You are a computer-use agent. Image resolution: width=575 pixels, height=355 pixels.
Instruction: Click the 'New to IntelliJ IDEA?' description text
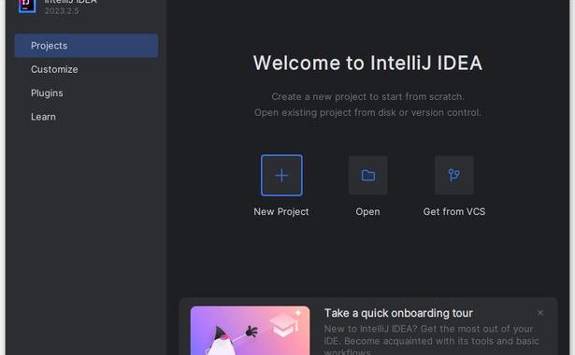[432, 341]
